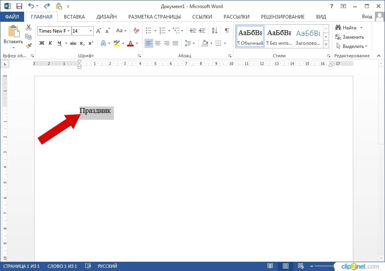The image size is (385, 271).
Task: Expand the styles gallery More arrow
Action: pos(326,44)
